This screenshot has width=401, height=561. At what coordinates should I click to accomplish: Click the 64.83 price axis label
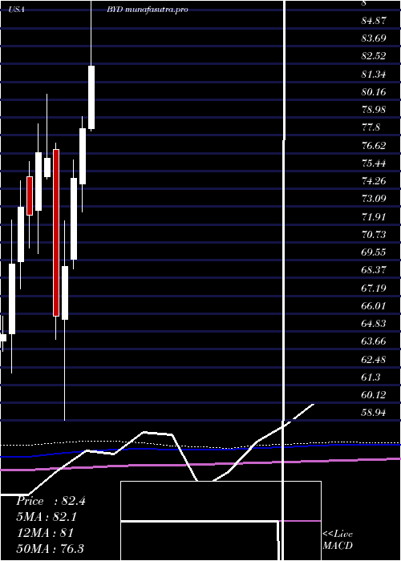pyautogui.click(x=374, y=324)
